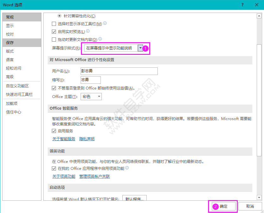This screenshot has height=213, width=264.
Task: Click info icon beside 启用实时预览 option
Action: click(88, 31)
